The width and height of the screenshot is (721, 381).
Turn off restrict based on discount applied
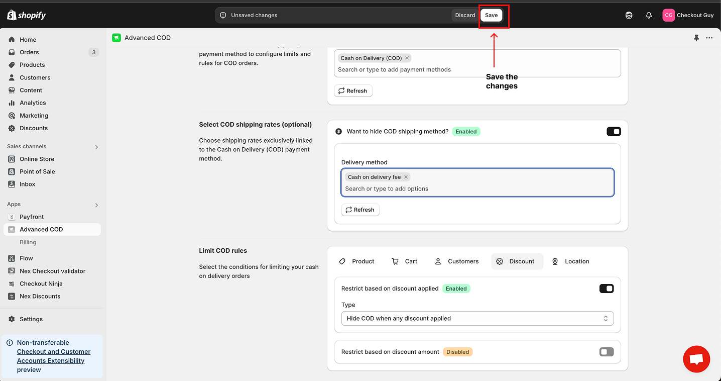607,289
